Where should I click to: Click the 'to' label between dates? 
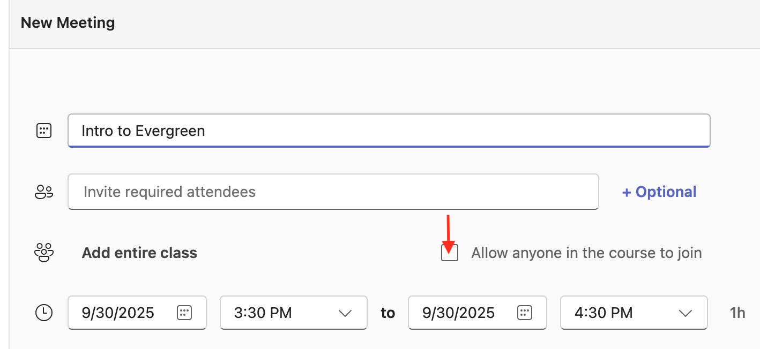[388, 313]
